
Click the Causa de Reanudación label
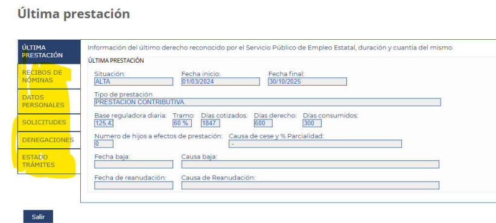click(218, 178)
